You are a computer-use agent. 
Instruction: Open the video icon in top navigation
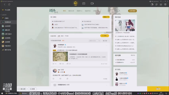coord(92,3)
